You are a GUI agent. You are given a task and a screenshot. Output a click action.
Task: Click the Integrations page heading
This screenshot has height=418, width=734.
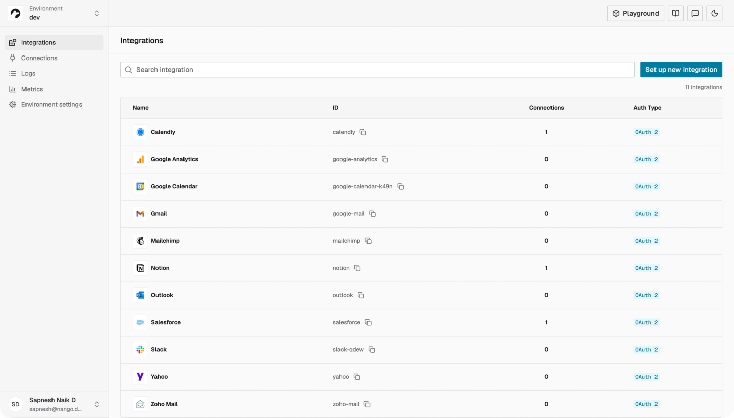(142, 41)
